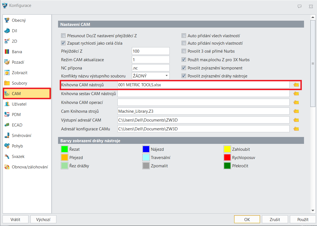
Task: Change the Nájezd blue color swatch
Action: tap(146, 149)
